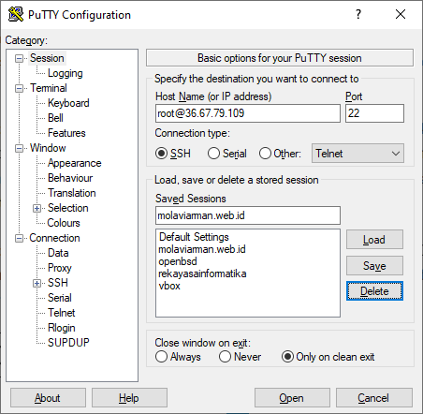
Task: Select Never for close window on exit
Action: (225, 357)
